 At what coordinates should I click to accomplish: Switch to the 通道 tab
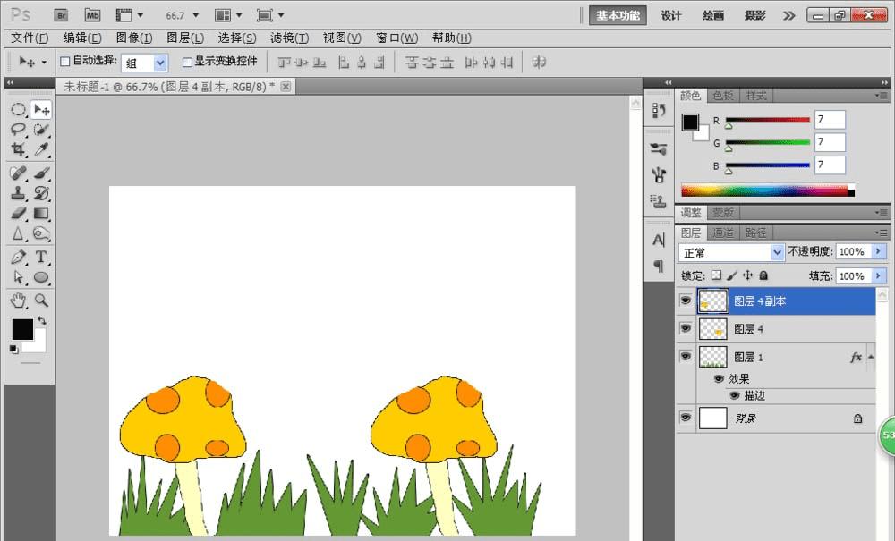[x=723, y=232]
